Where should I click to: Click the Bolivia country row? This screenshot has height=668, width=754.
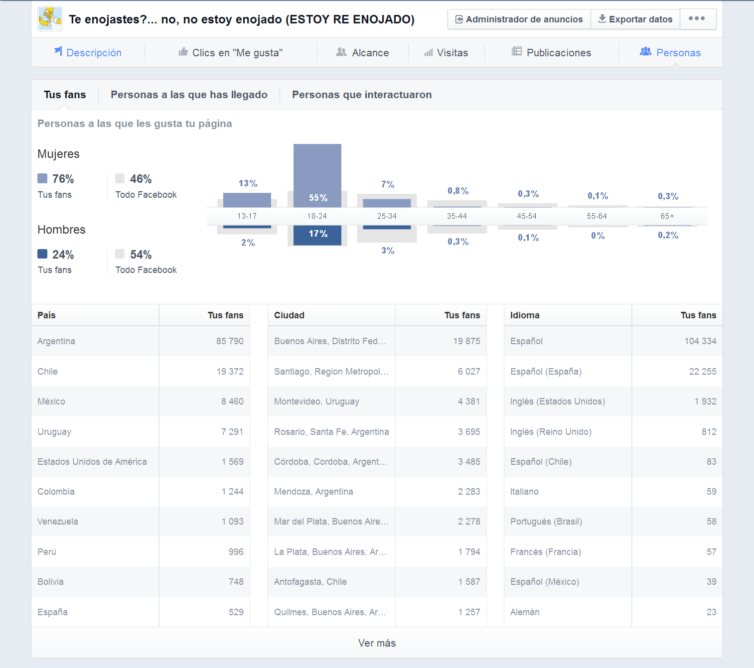tap(141, 582)
